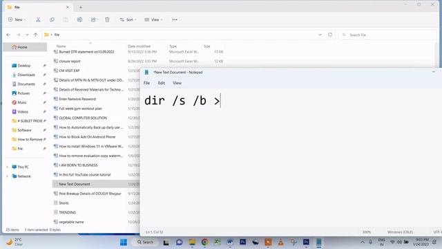442x249 pixels.
Task: Click the volume icon in system tray
Action: pyautogui.click(x=399, y=242)
